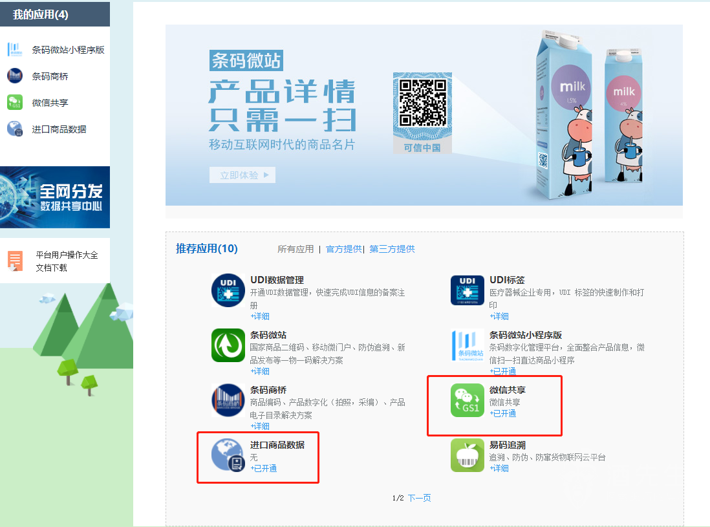Click 移动互联网时代的商品名片 banner subtitle
Viewport: 710px width, 527px height.
(282, 145)
